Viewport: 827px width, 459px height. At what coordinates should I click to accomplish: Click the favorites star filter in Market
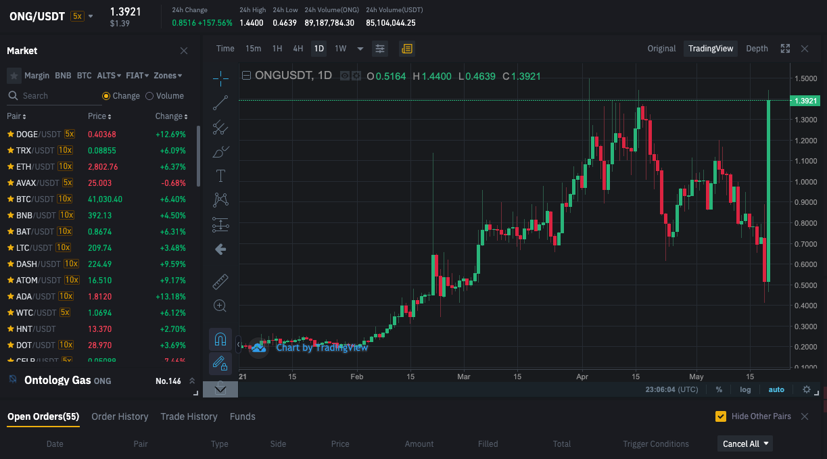coord(14,76)
